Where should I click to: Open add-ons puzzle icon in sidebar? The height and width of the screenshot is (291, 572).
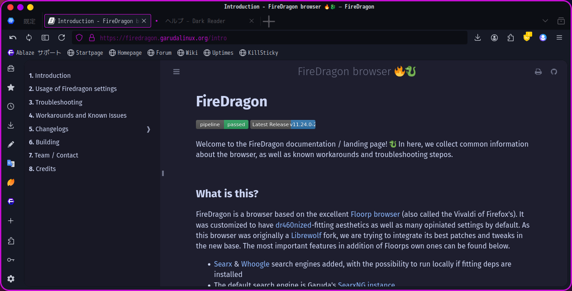coord(11,241)
